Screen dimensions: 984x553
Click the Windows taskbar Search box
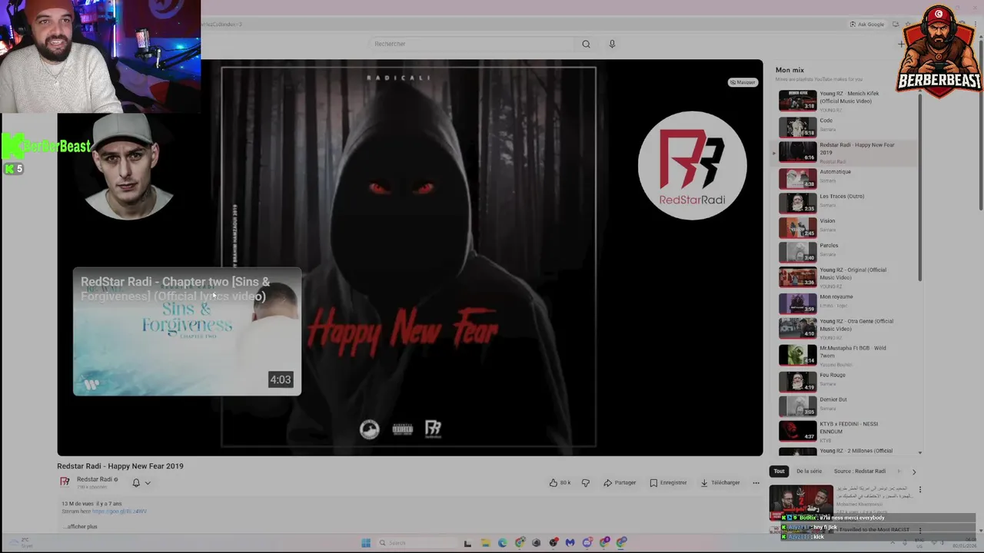click(416, 543)
